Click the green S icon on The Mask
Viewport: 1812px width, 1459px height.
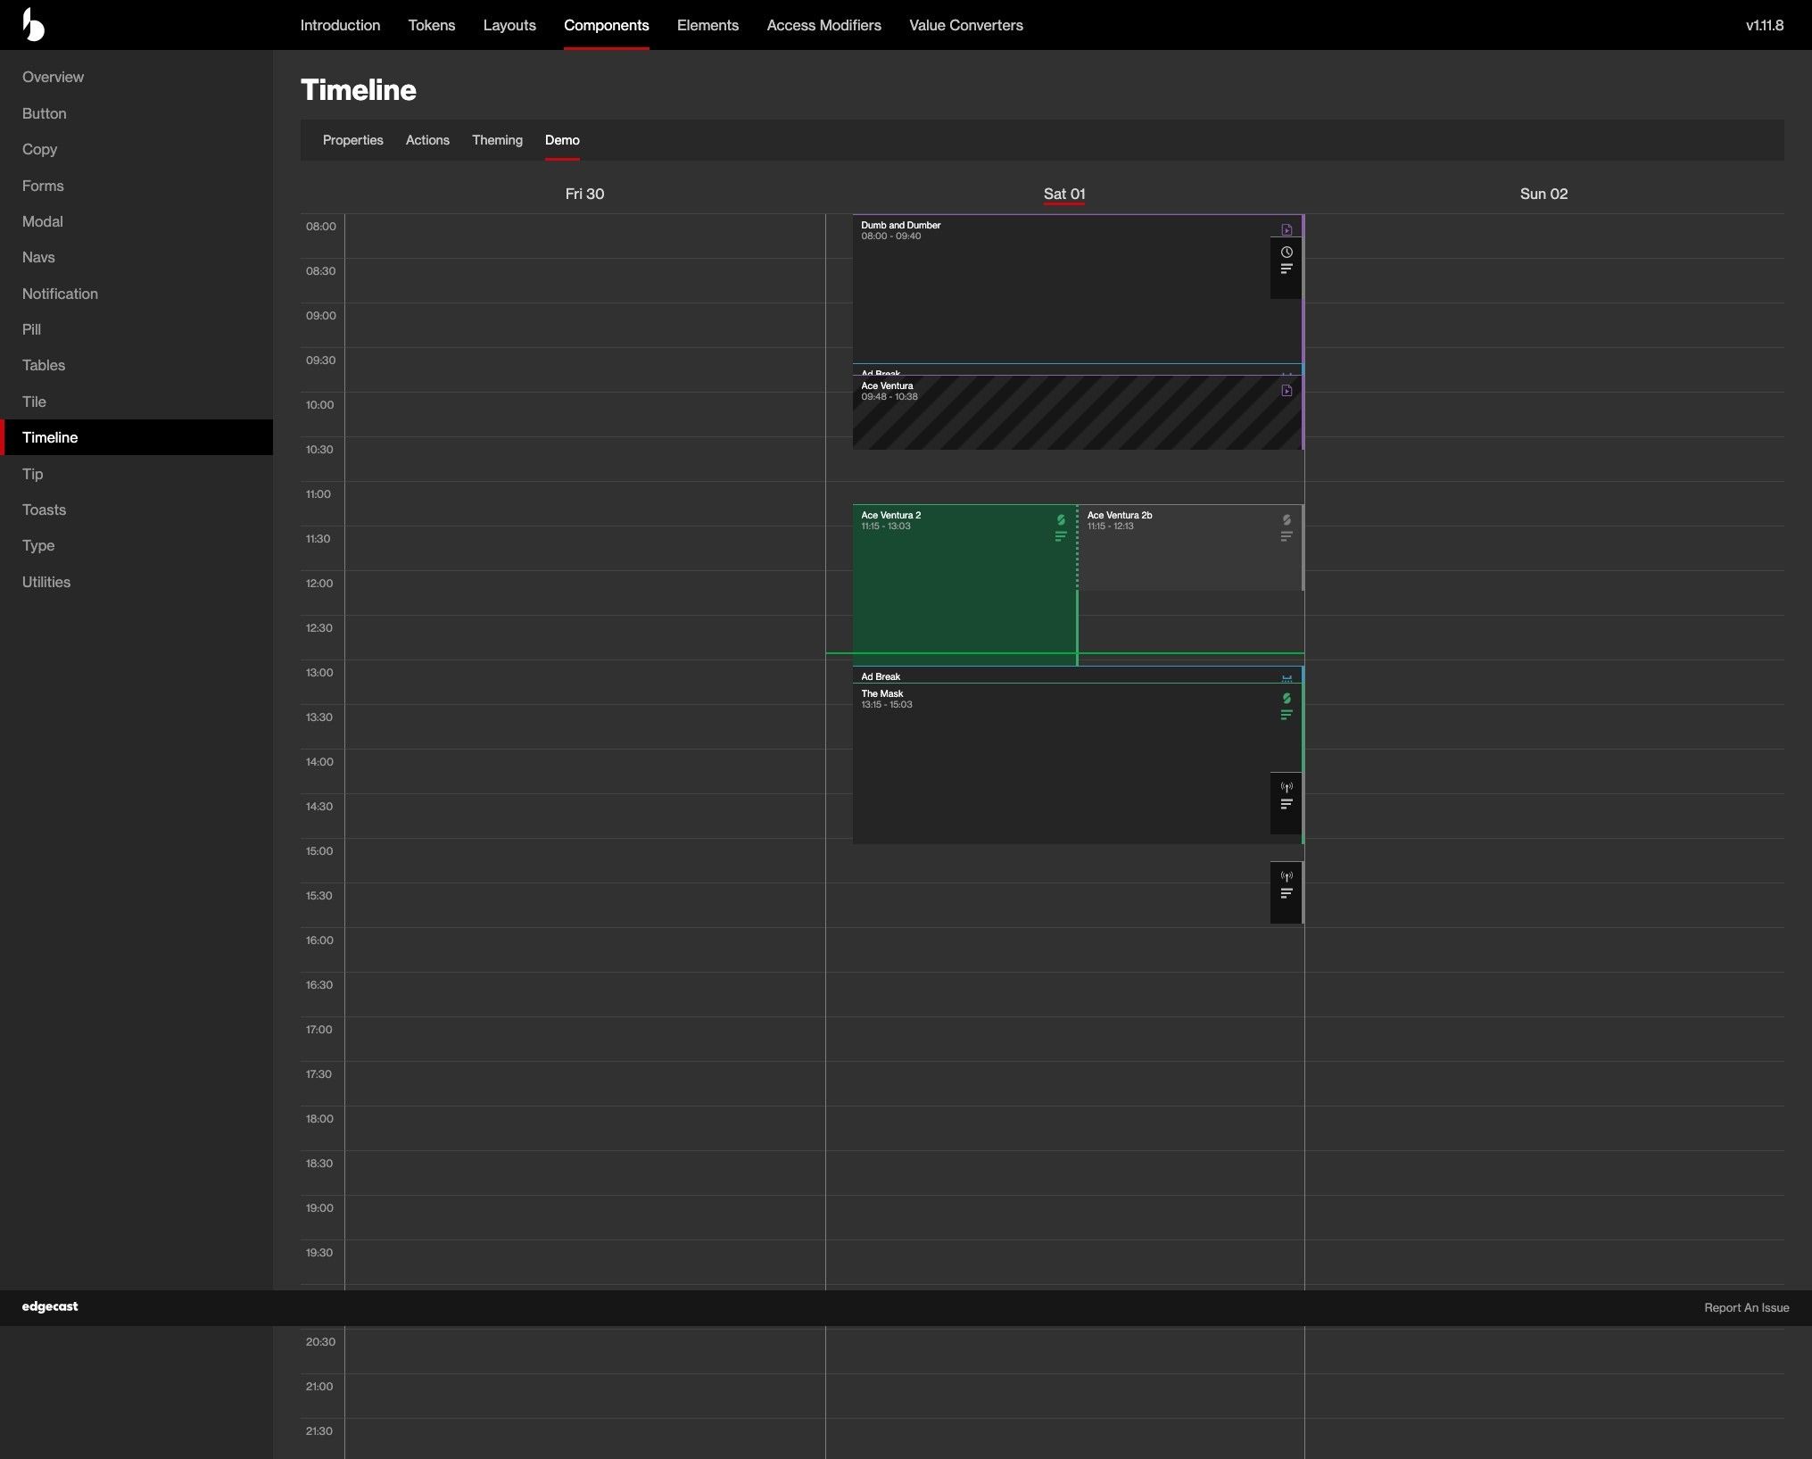1287,699
